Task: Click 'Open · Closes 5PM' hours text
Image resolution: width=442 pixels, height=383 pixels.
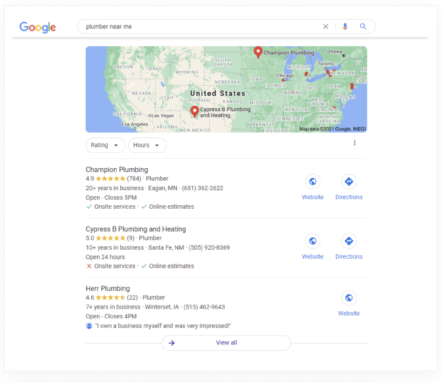Action: (x=111, y=197)
